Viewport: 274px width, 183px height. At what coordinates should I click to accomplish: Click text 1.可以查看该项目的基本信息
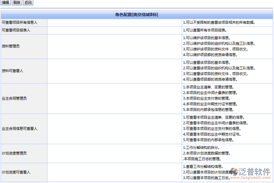(x=207, y=62)
